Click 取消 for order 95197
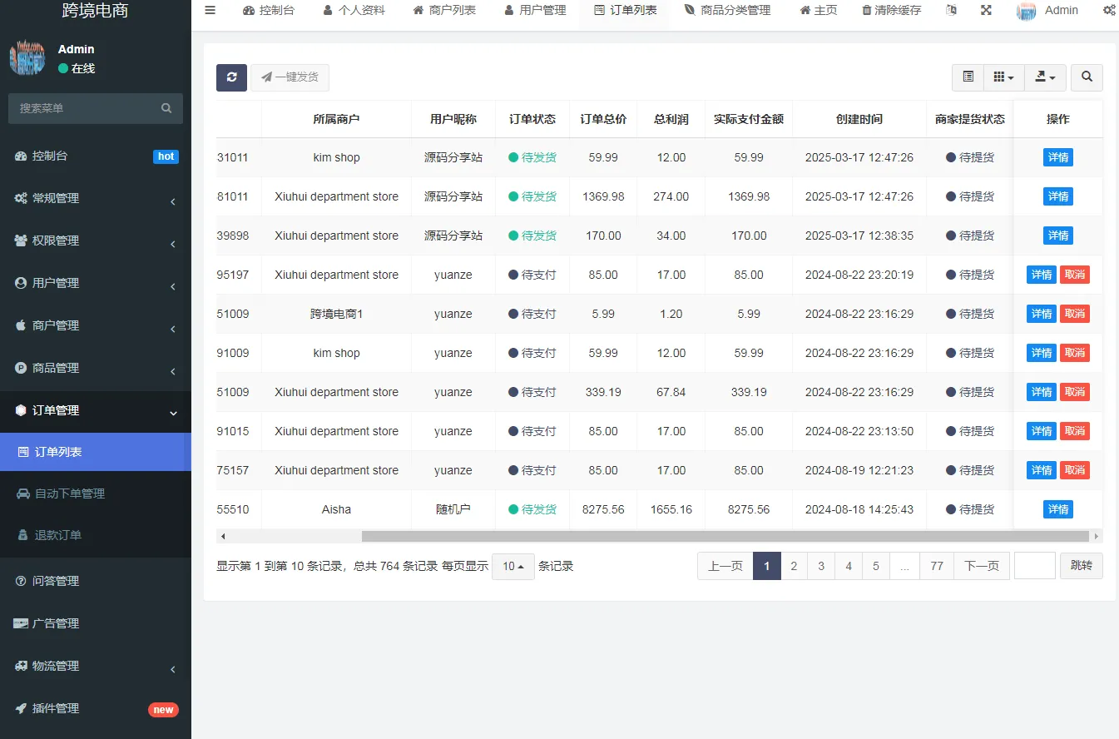 coord(1075,274)
